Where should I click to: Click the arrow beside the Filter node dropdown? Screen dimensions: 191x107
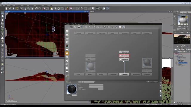tap(95, 82)
